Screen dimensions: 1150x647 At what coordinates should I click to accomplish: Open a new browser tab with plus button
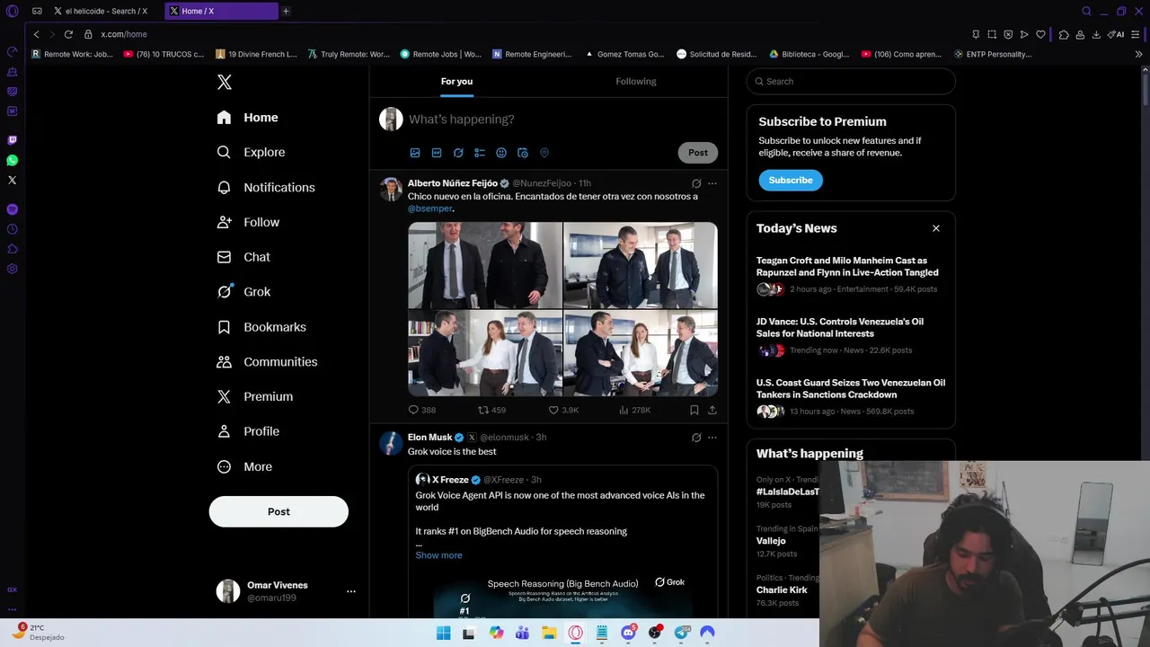[286, 11]
